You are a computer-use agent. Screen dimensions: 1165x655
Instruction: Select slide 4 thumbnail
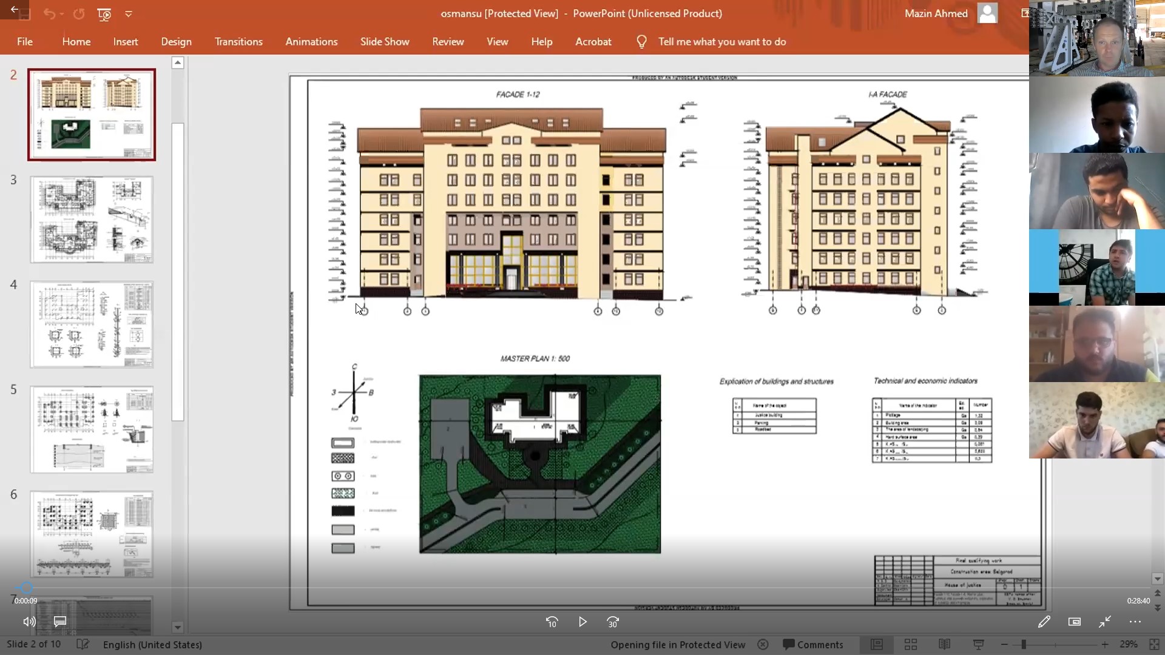(92, 324)
